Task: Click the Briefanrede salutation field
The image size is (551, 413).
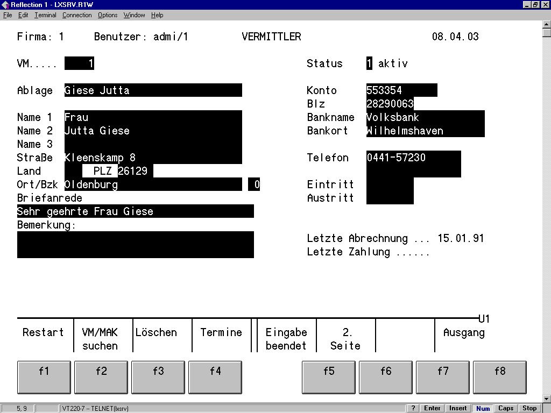Action: coord(135,211)
